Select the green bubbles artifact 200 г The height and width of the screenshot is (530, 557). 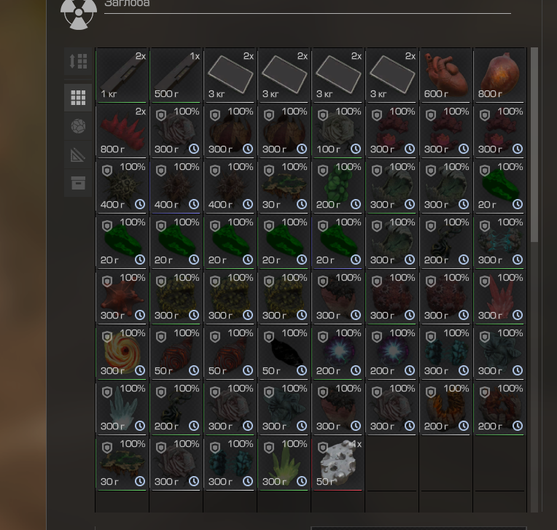(338, 187)
